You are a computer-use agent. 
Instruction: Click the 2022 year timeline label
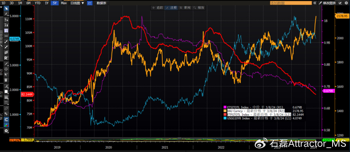221,147
